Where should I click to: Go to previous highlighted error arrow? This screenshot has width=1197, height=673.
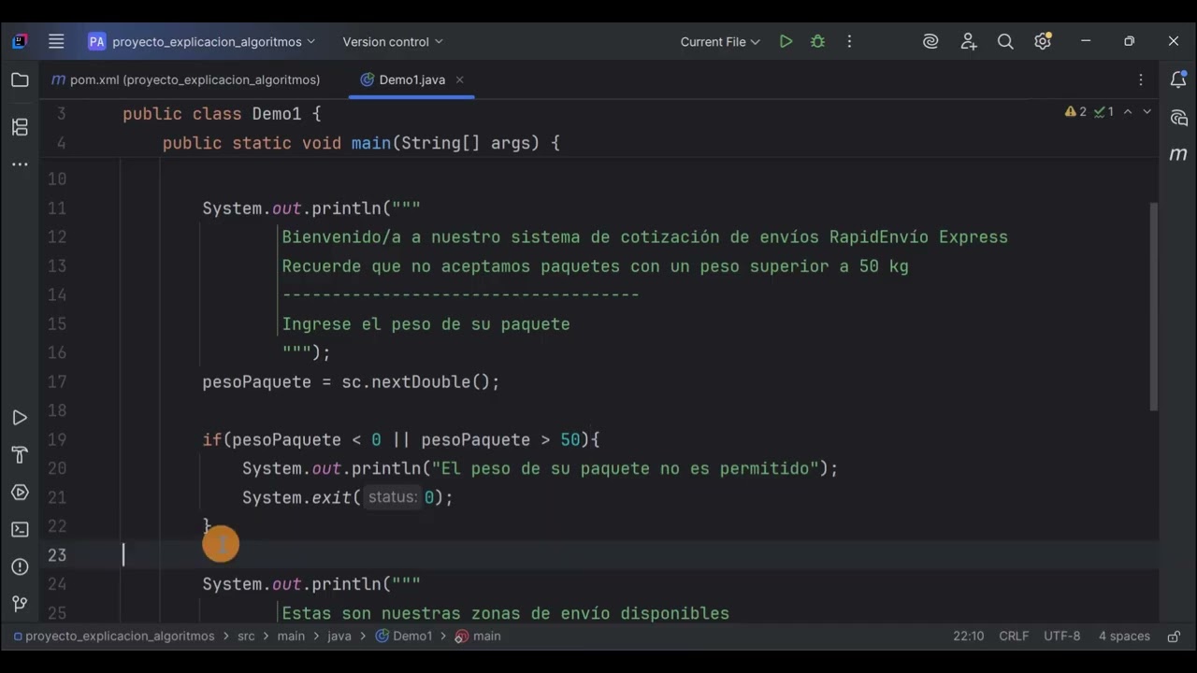click(1128, 112)
